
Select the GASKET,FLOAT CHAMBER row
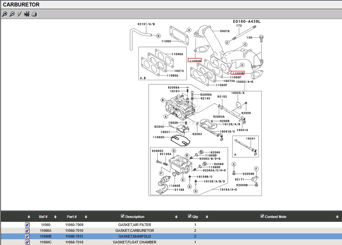click(135, 242)
